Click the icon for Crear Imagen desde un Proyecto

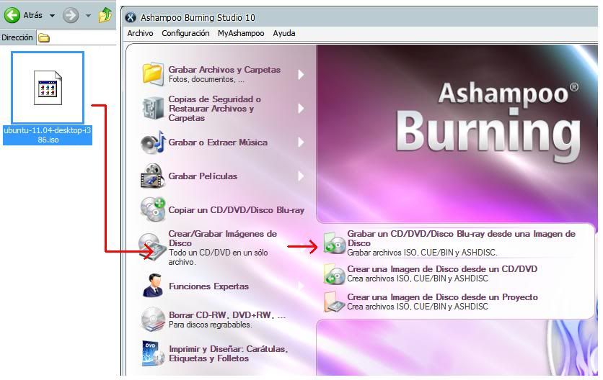(334, 302)
